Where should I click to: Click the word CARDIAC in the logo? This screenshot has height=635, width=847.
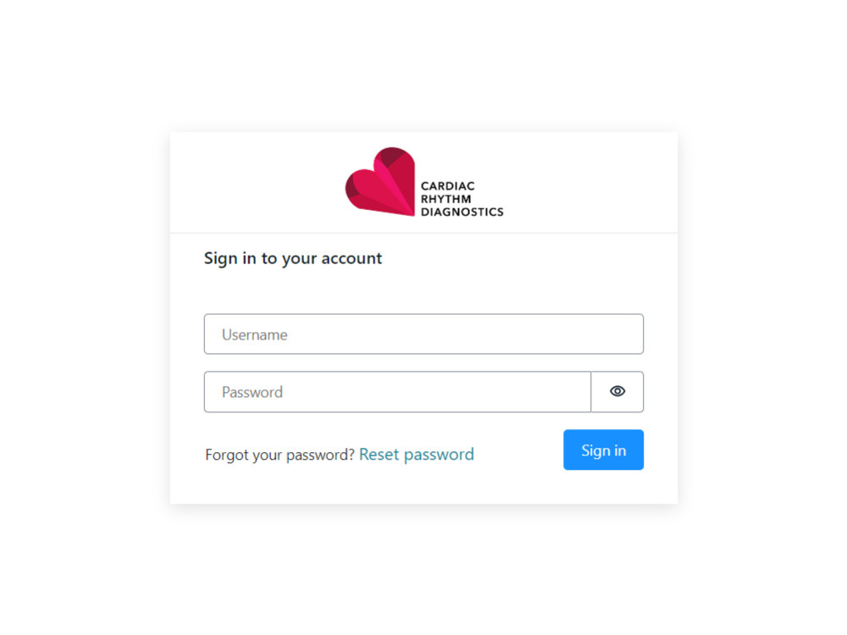pyautogui.click(x=448, y=185)
